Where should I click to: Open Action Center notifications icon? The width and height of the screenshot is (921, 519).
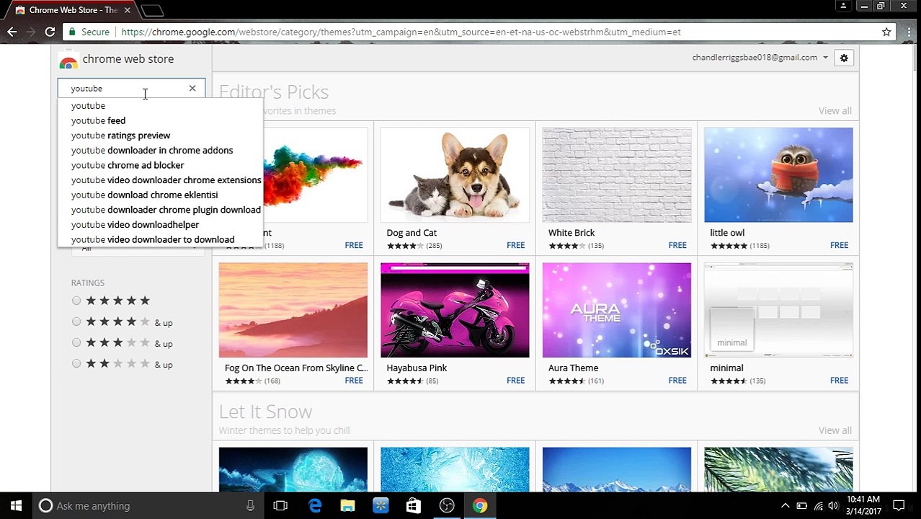[x=899, y=506]
